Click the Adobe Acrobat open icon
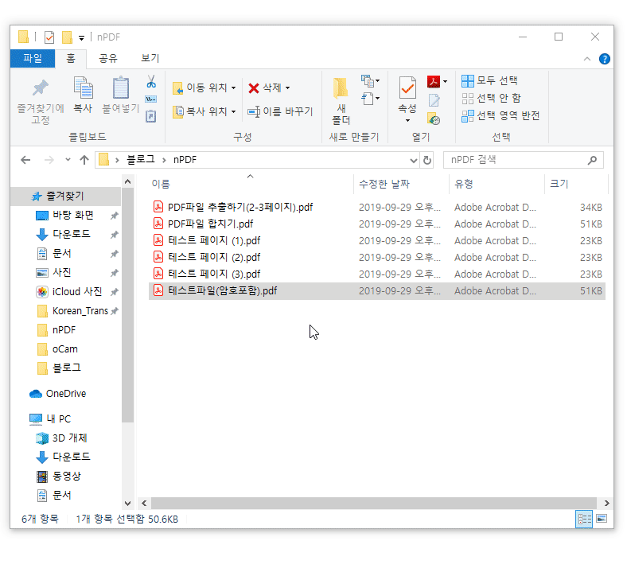This screenshot has width=627, height=576. click(434, 81)
